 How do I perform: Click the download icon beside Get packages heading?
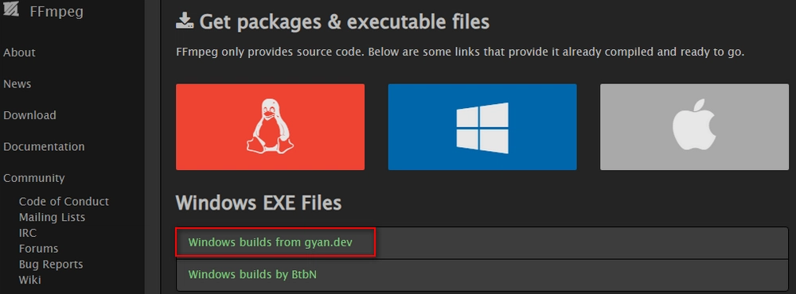pyautogui.click(x=185, y=20)
